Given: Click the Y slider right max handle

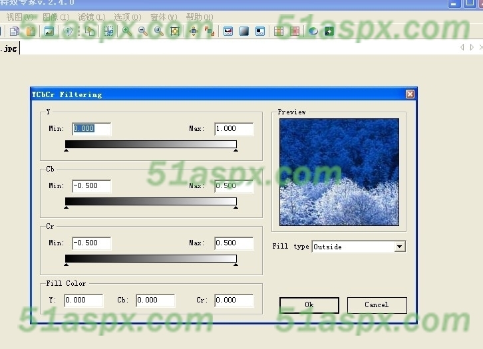Looking at the screenshot, I should [236, 150].
